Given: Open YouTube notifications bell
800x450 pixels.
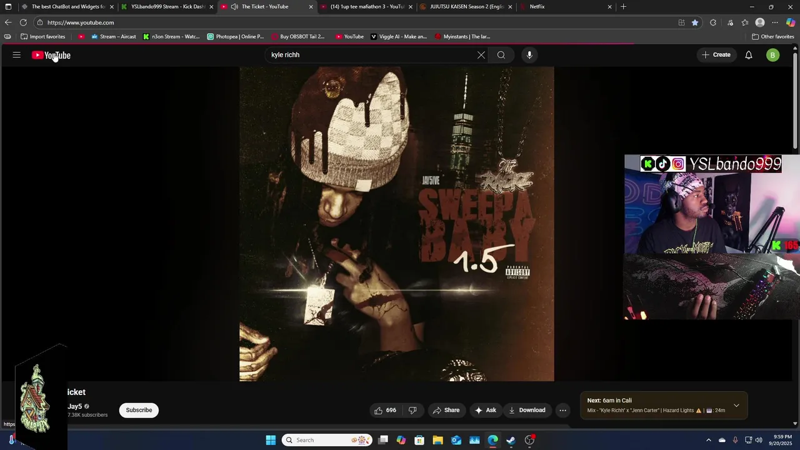Looking at the screenshot, I should (749, 55).
